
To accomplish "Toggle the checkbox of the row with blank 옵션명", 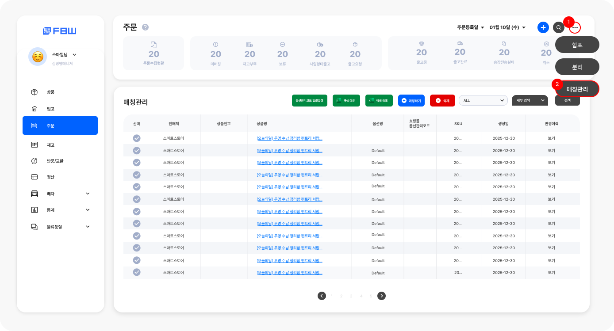I will pyautogui.click(x=137, y=138).
